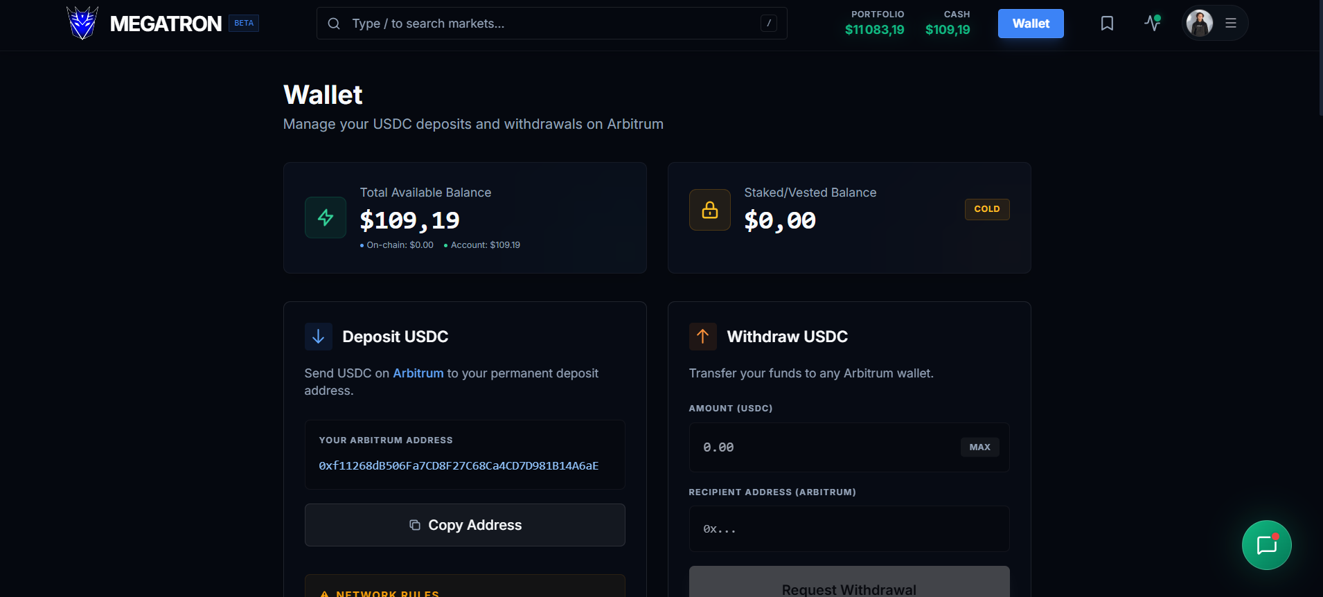Follow the Arbitrum link

coord(418,373)
